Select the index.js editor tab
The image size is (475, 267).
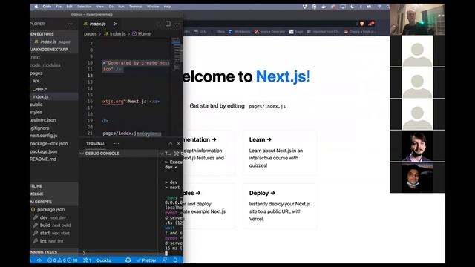[x=97, y=24]
